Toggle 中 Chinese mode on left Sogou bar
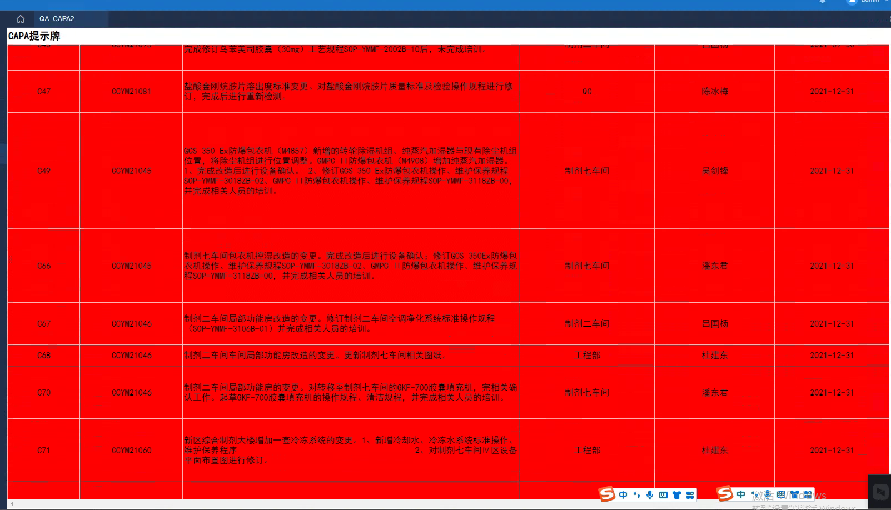Image resolution: width=891 pixels, height=510 pixels. tap(623, 495)
